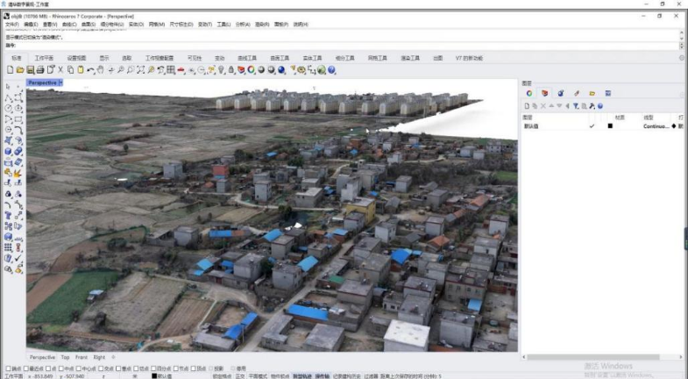This screenshot has width=688, height=379.
Task: Click the horizontal scrollbar in layer panel
Action: point(593,357)
